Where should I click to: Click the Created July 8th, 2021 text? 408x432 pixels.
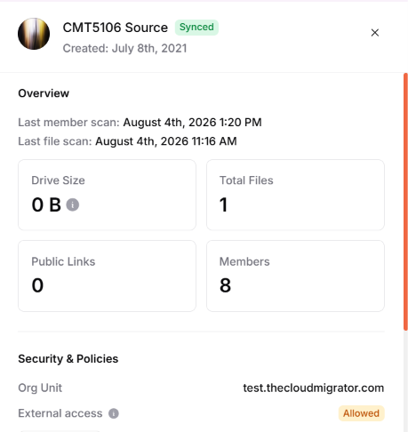pos(124,48)
